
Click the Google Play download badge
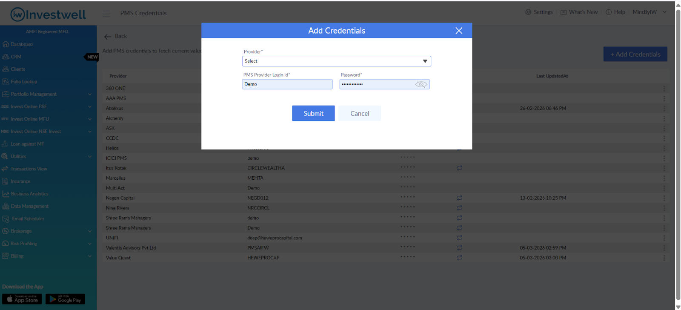click(65, 299)
